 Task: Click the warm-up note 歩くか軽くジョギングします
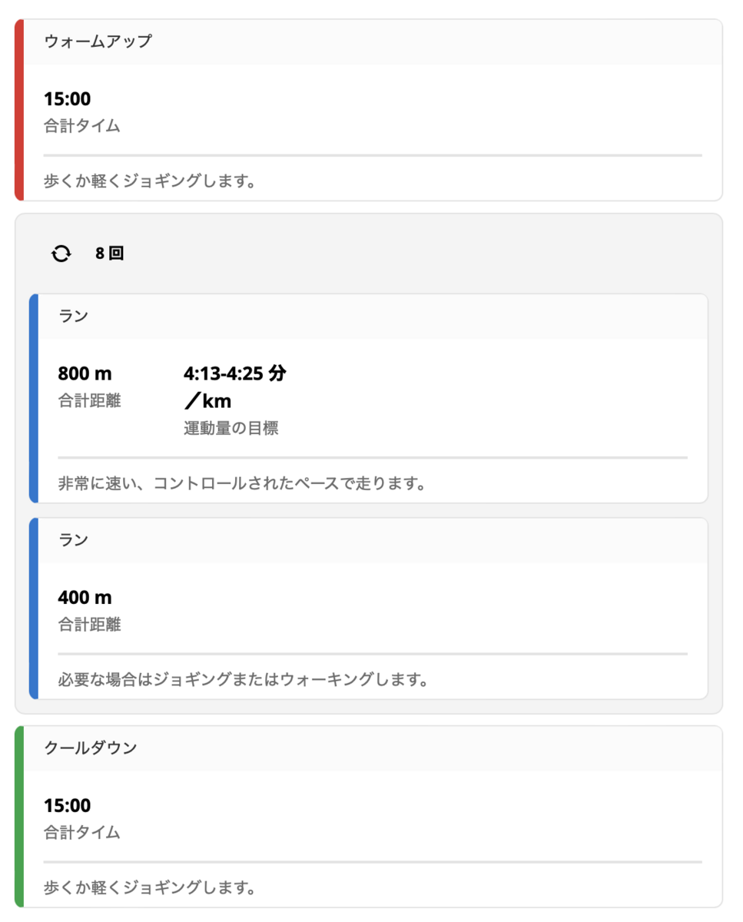tap(149, 182)
